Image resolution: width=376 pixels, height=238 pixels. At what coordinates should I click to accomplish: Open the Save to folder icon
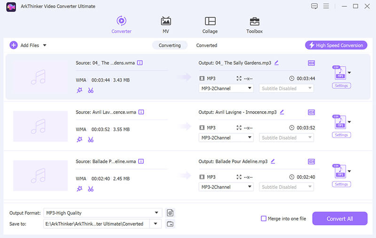pyautogui.click(x=170, y=224)
